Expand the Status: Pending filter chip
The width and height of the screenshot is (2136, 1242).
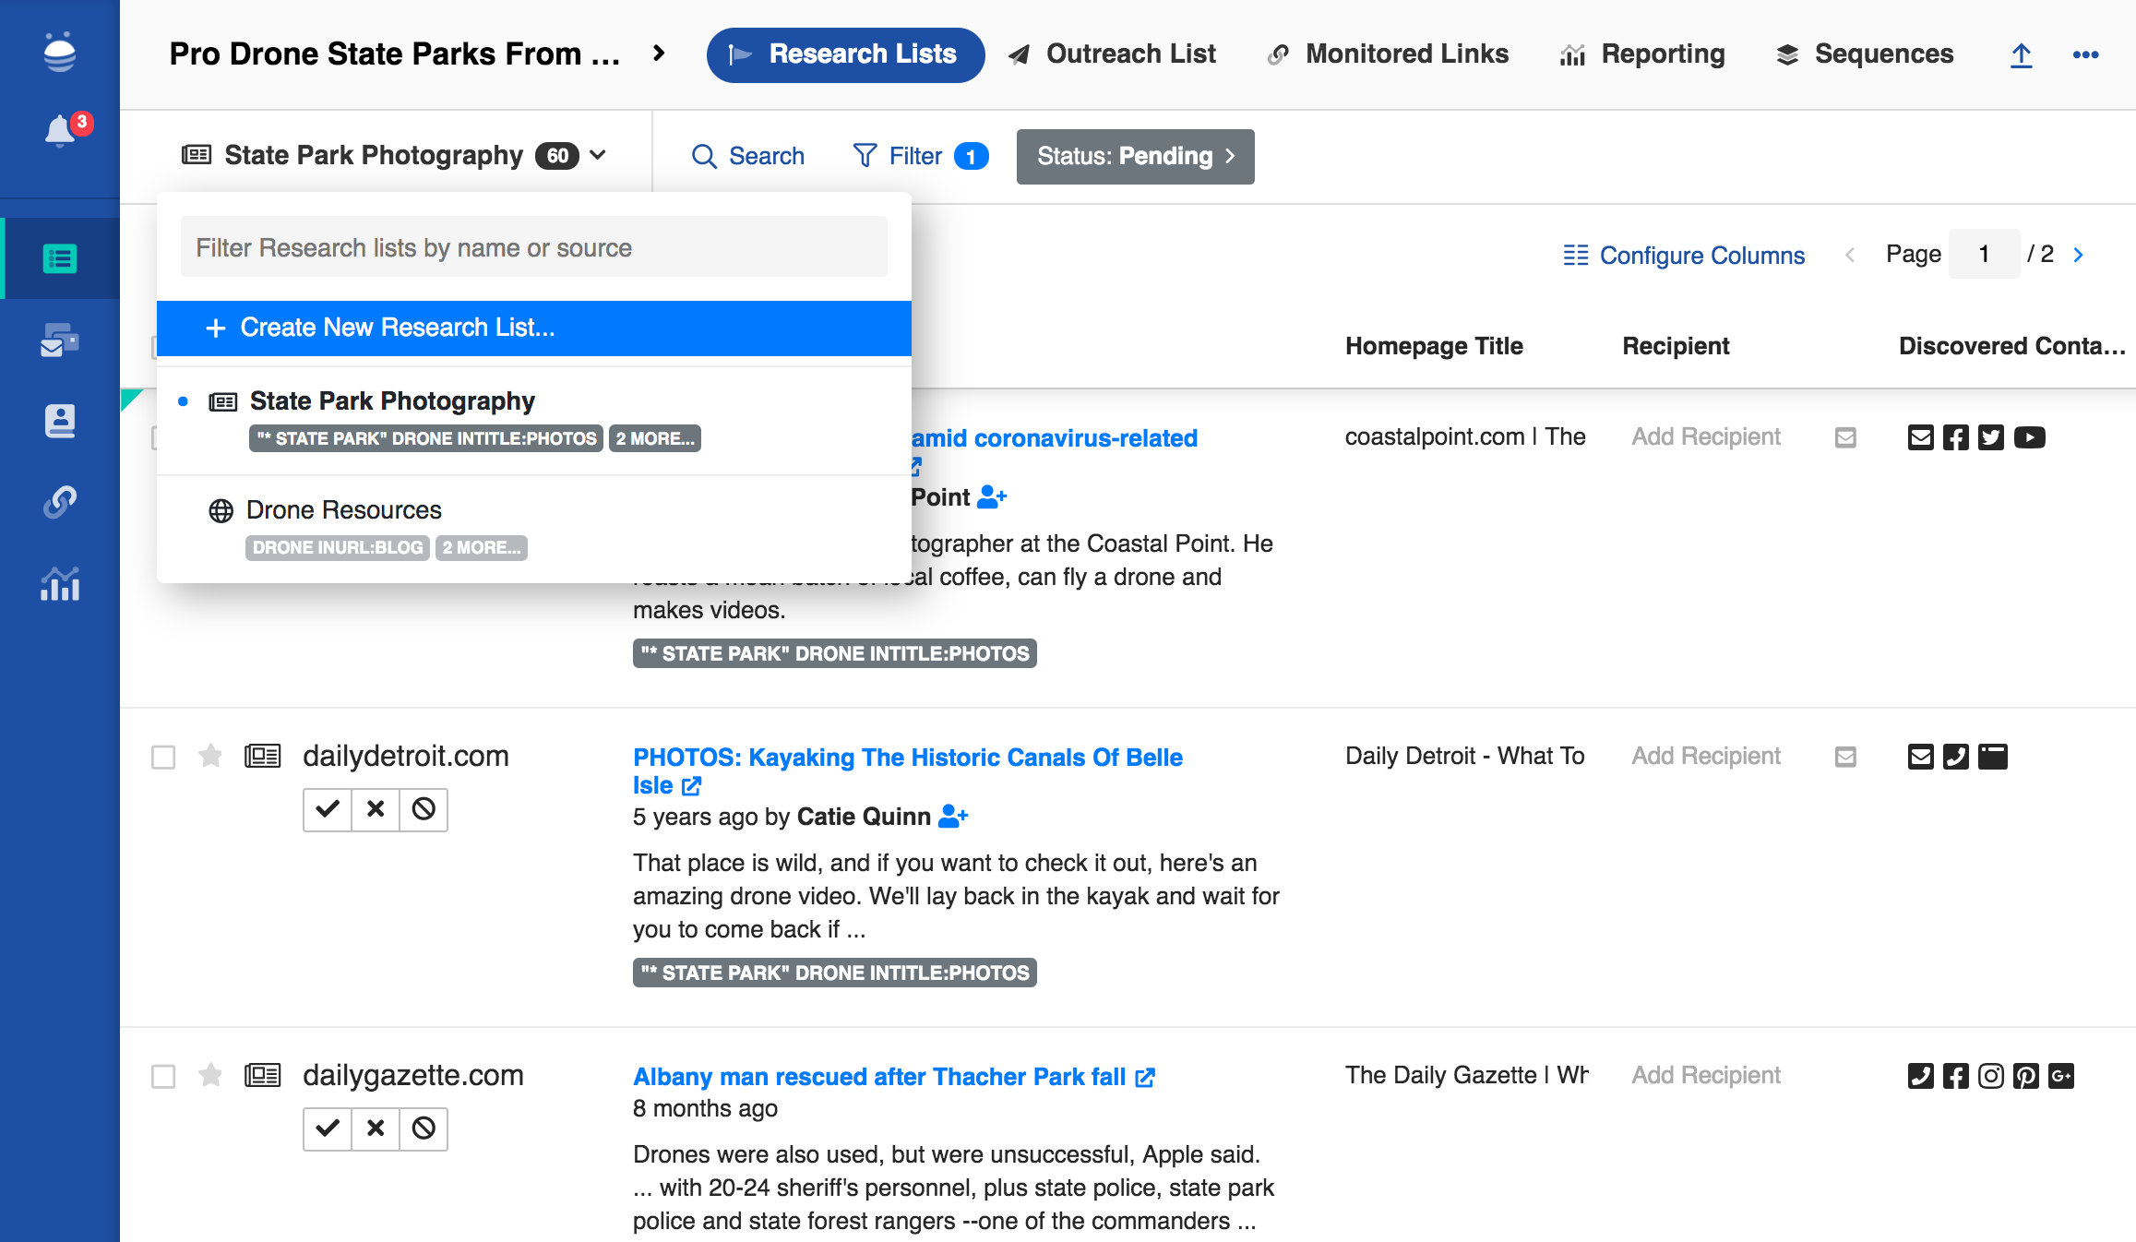1135,157
